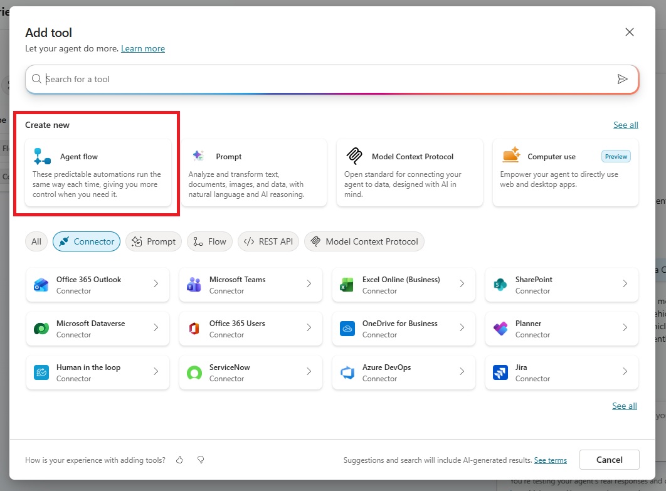Click the ServiceNow connector name
The image size is (666, 491).
click(230, 367)
